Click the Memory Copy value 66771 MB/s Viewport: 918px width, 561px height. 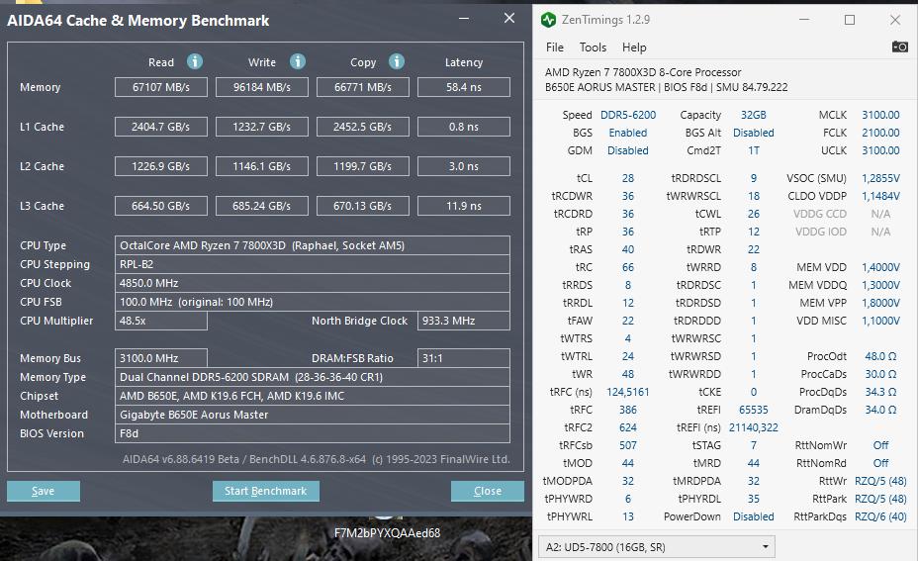point(362,87)
